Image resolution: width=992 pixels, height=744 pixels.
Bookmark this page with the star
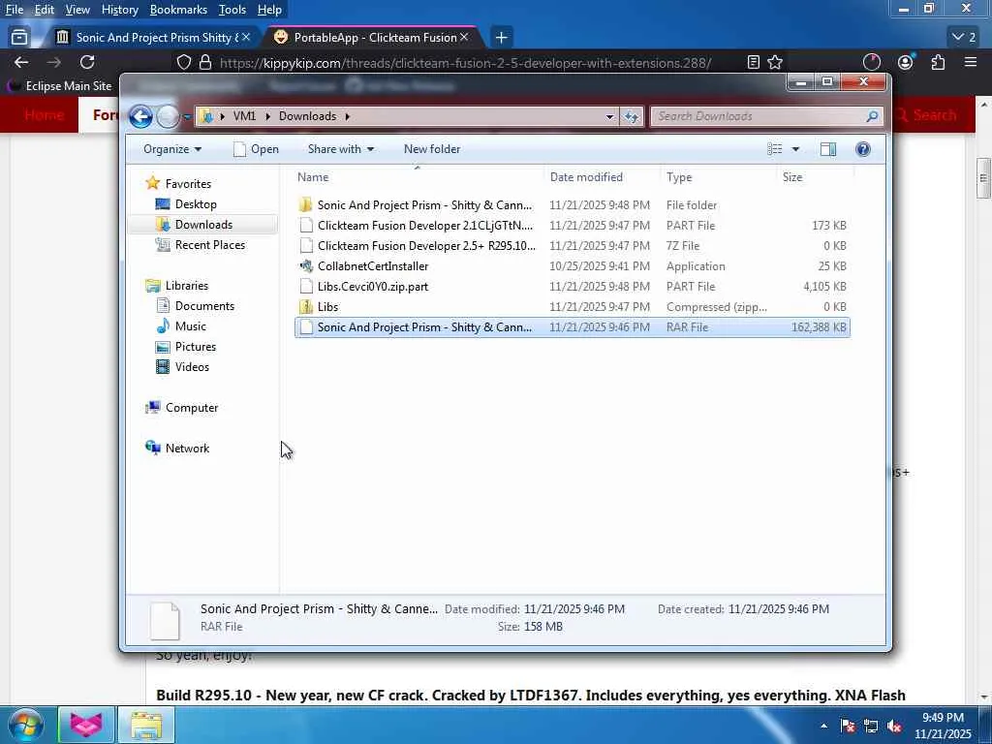(775, 62)
